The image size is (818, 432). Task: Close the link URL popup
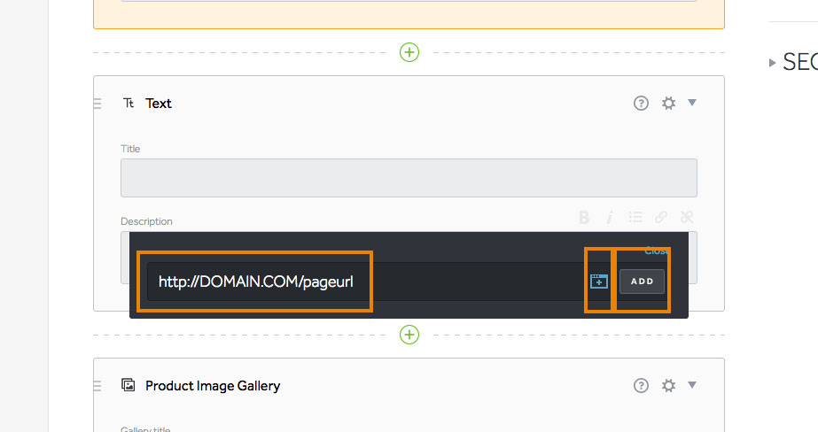pyautogui.click(x=656, y=251)
